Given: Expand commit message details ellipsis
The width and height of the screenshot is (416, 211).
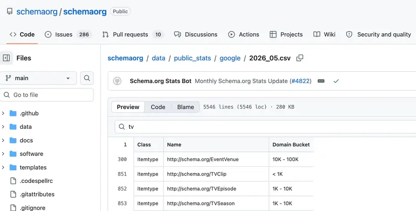Looking at the screenshot, I should [x=321, y=81].
